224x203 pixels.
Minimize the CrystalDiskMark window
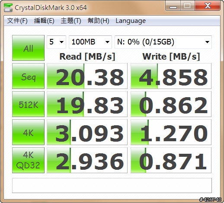pyautogui.click(x=173, y=6)
